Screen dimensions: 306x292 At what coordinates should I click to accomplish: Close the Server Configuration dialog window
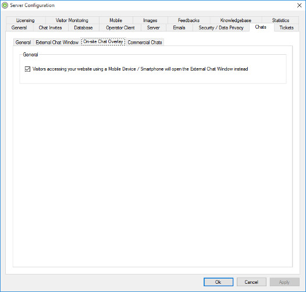click(x=300, y=5)
